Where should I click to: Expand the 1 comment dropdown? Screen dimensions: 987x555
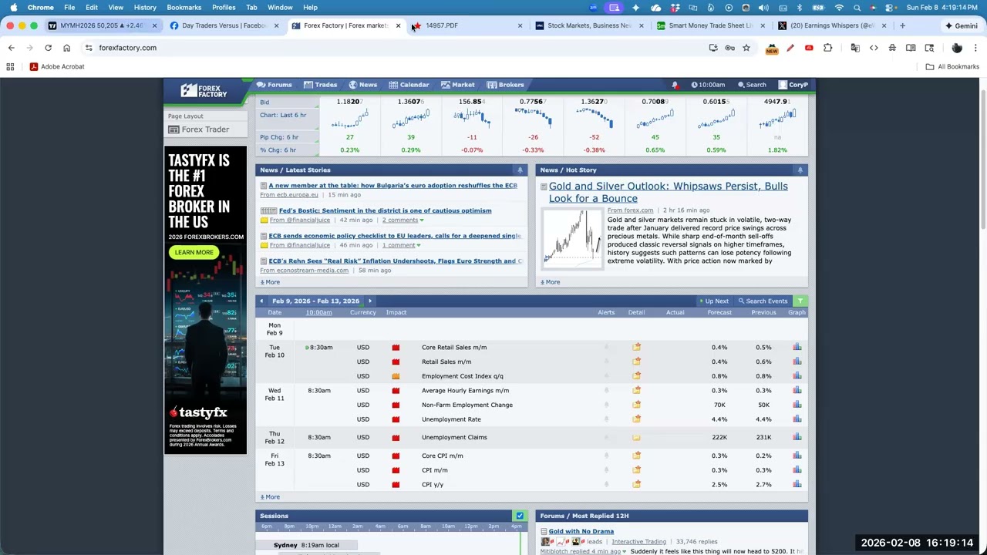click(401, 245)
